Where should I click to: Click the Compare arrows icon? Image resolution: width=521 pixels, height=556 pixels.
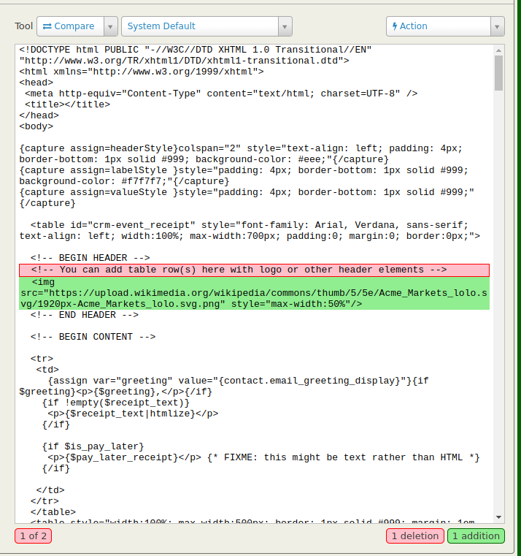pyautogui.click(x=47, y=26)
